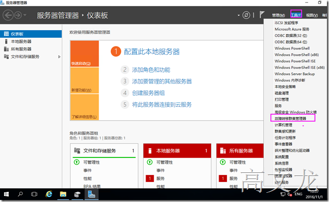The height and width of the screenshot is (202, 329).
Task: Click the icon on 文件和存储服务 tile header
Action: pyautogui.click(x=77, y=150)
